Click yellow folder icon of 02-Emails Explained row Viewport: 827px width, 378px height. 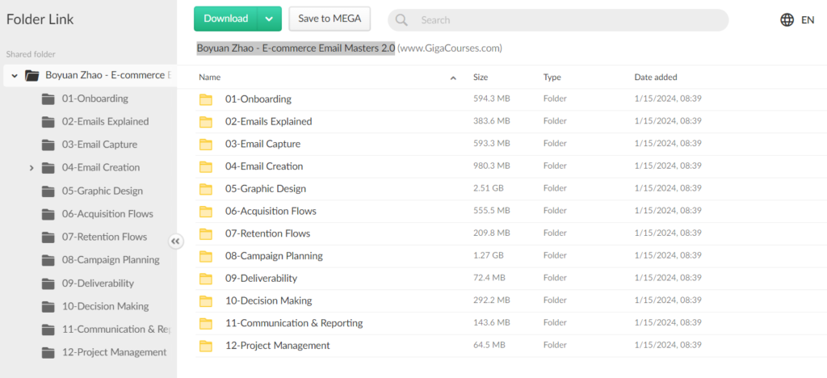[206, 122]
